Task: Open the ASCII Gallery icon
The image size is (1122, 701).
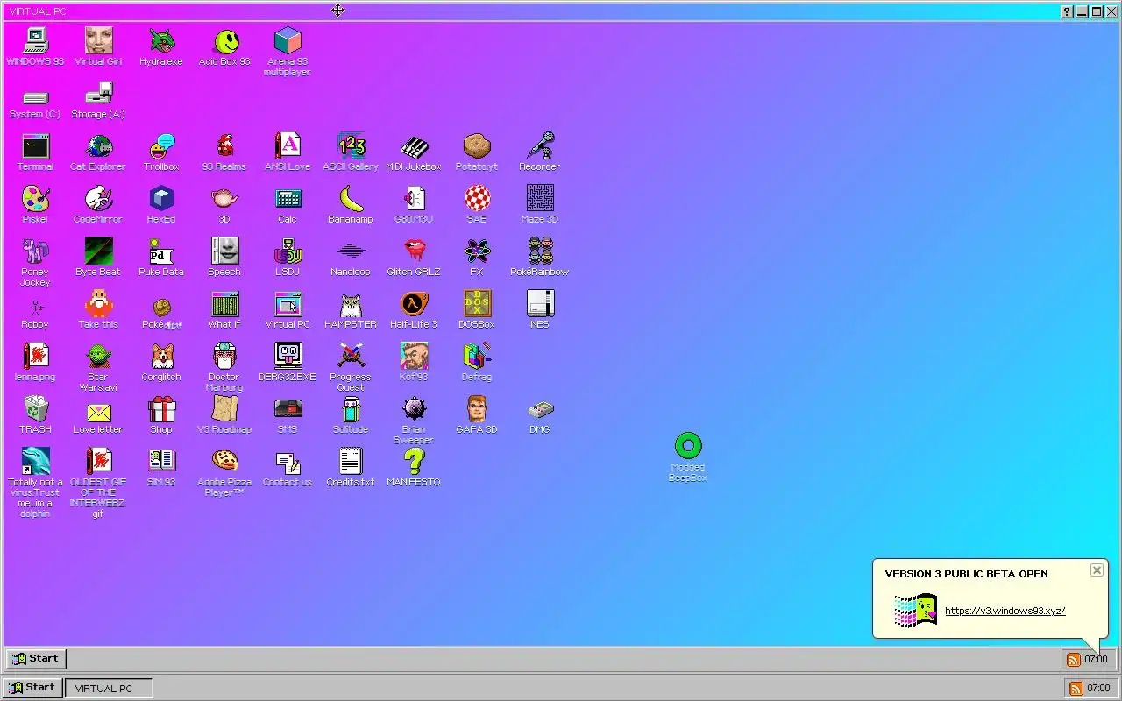Action: click(x=351, y=152)
